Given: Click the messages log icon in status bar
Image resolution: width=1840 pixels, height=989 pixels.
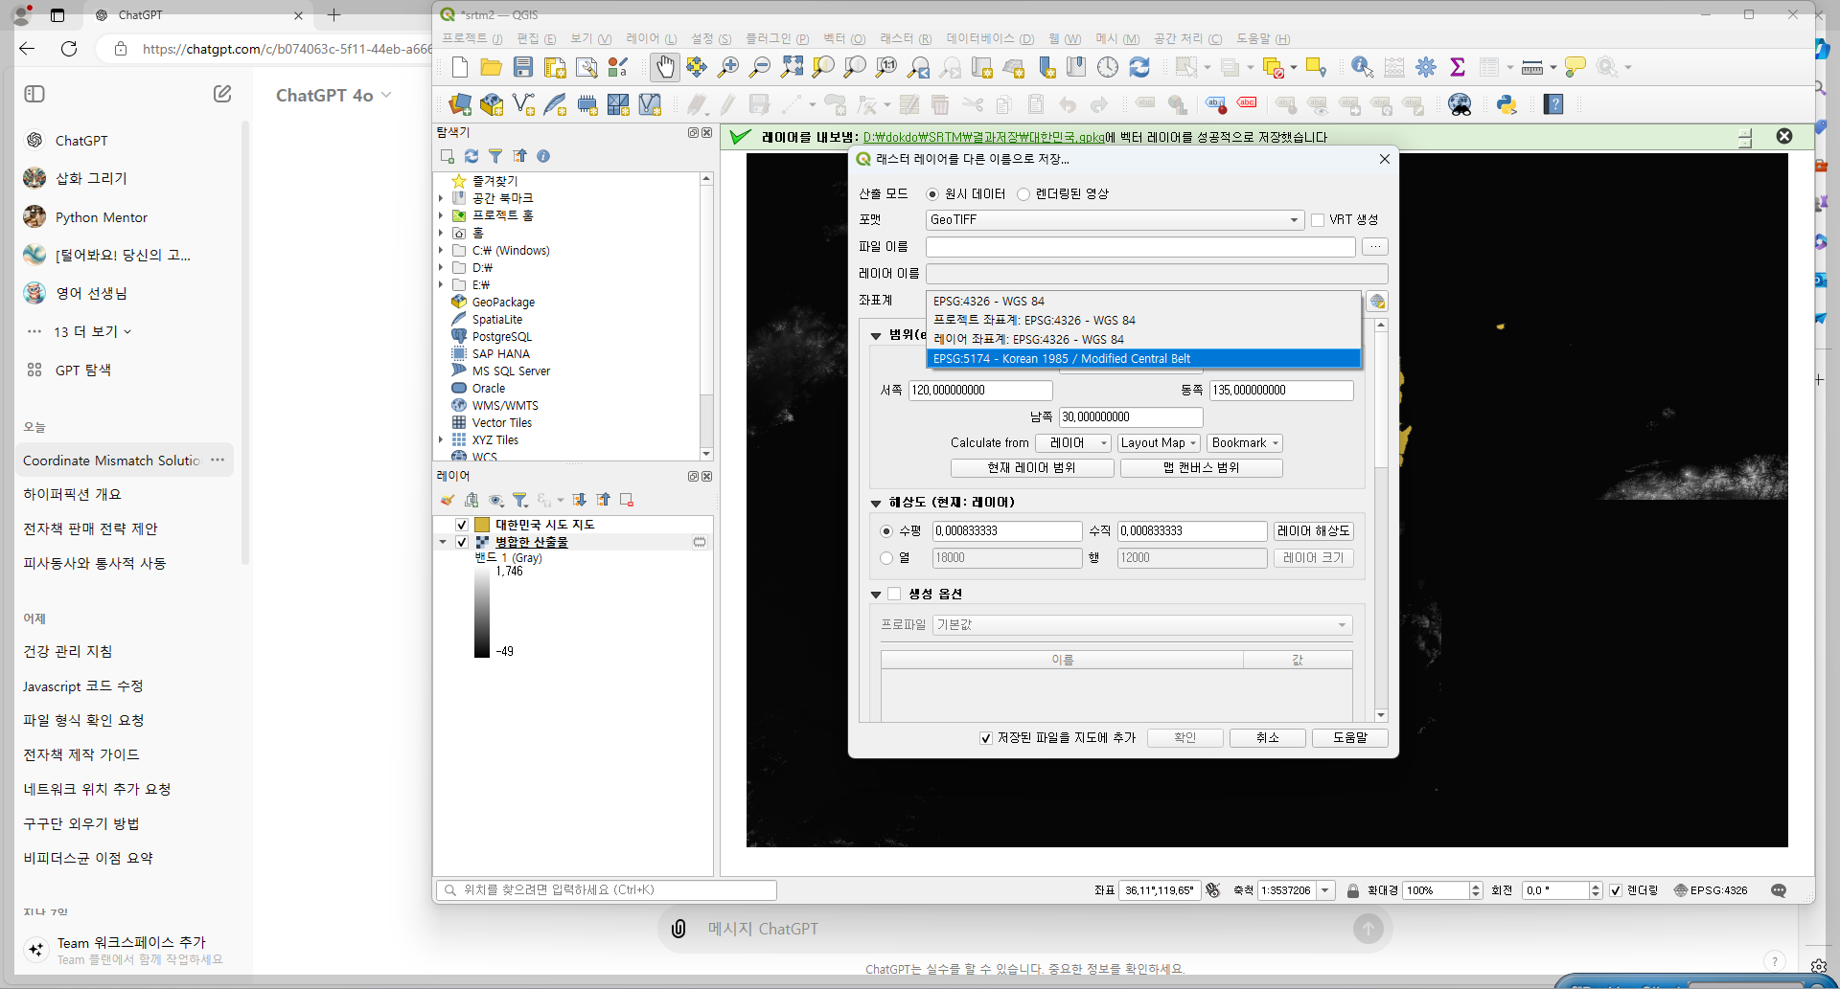Looking at the screenshot, I should (1779, 890).
